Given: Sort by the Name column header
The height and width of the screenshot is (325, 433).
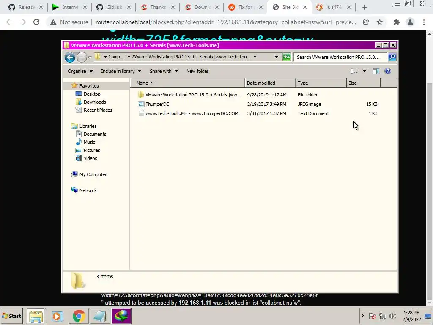Looking at the screenshot, I should (x=187, y=83).
